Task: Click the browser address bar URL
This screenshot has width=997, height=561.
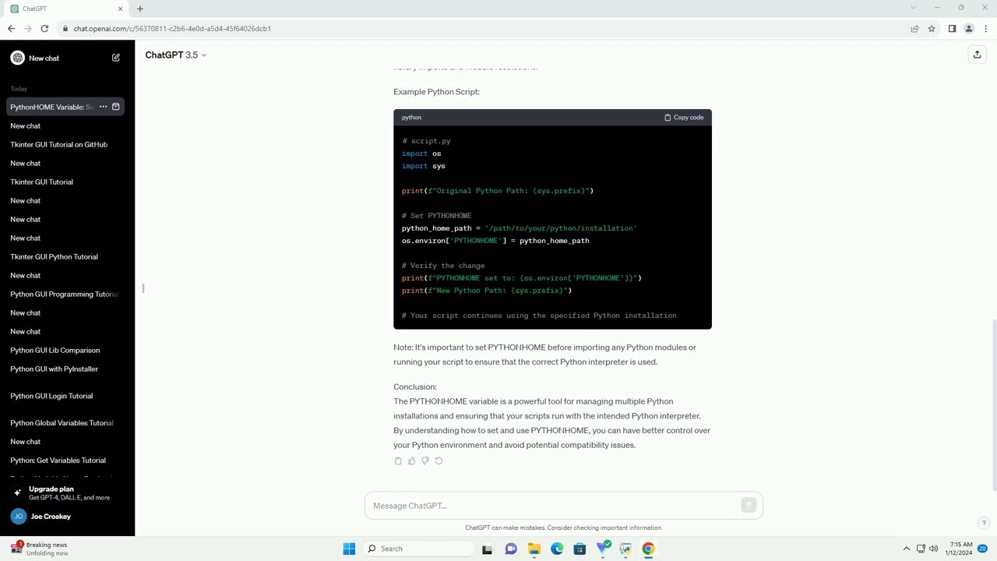Action: (172, 29)
